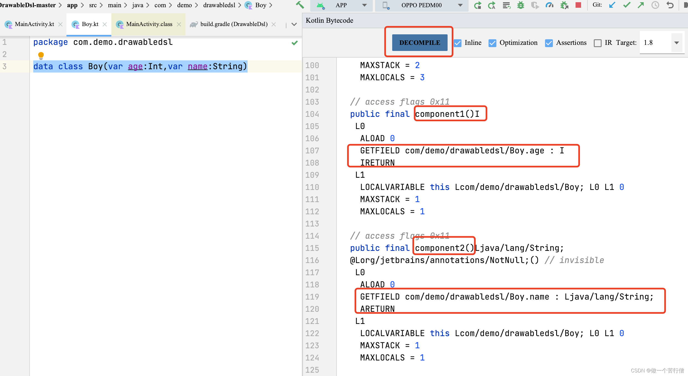688x376 pixels.
Task: Click the Build project hammer icon
Action: 300,5
